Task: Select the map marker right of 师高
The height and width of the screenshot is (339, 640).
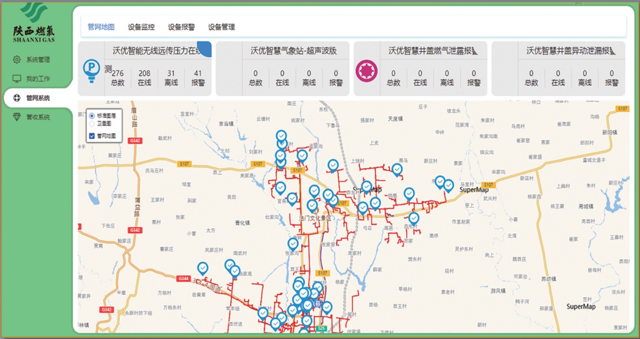Action: [x=409, y=194]
